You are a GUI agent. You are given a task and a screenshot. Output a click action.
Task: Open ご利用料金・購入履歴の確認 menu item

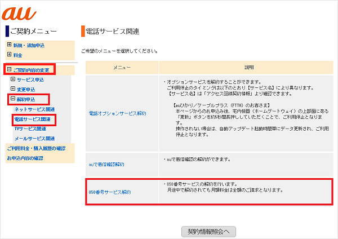click(36, 148)
